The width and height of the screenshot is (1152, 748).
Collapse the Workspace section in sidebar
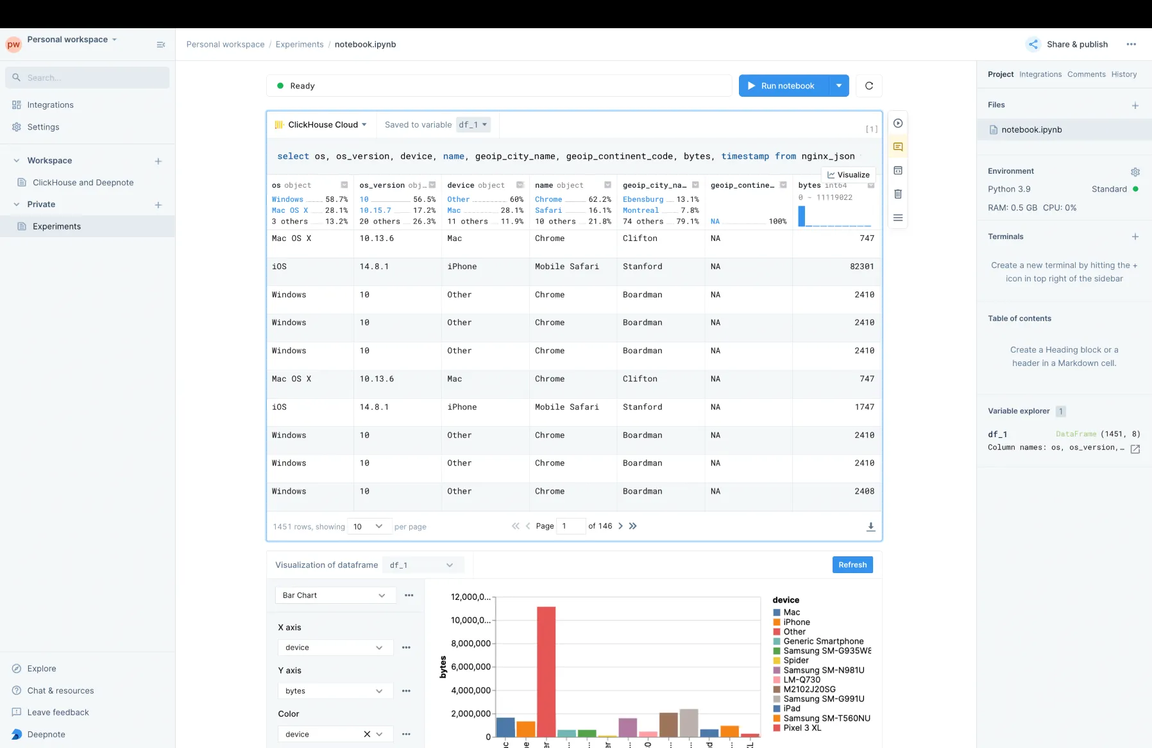pos(17,161)
